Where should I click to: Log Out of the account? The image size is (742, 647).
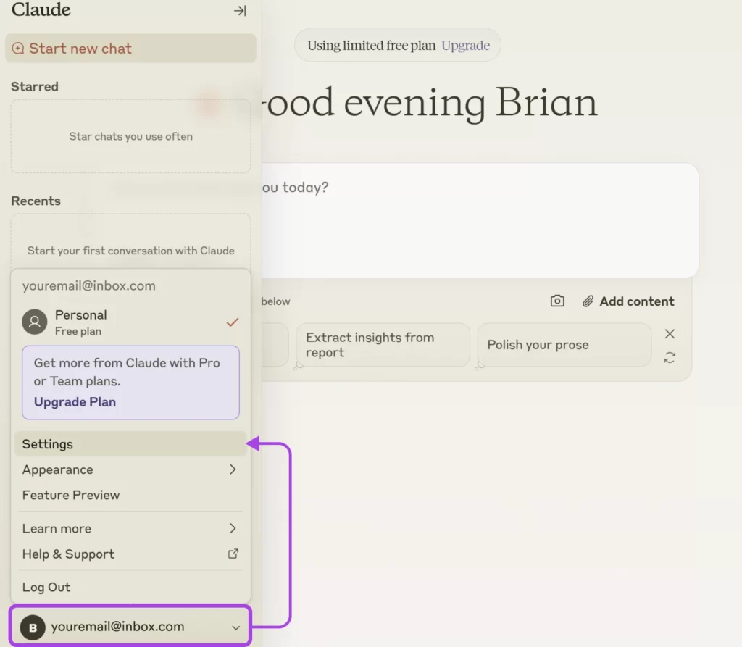click(130, 588)
